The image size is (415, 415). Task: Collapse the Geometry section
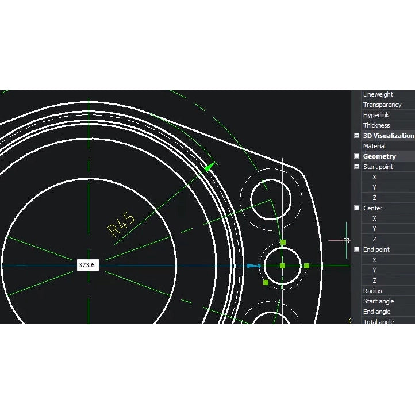[356, 156]
